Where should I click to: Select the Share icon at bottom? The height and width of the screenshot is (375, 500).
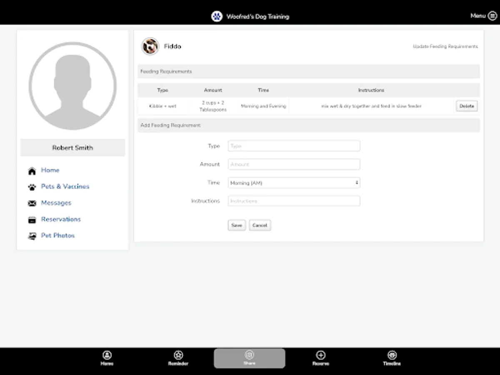250,355
